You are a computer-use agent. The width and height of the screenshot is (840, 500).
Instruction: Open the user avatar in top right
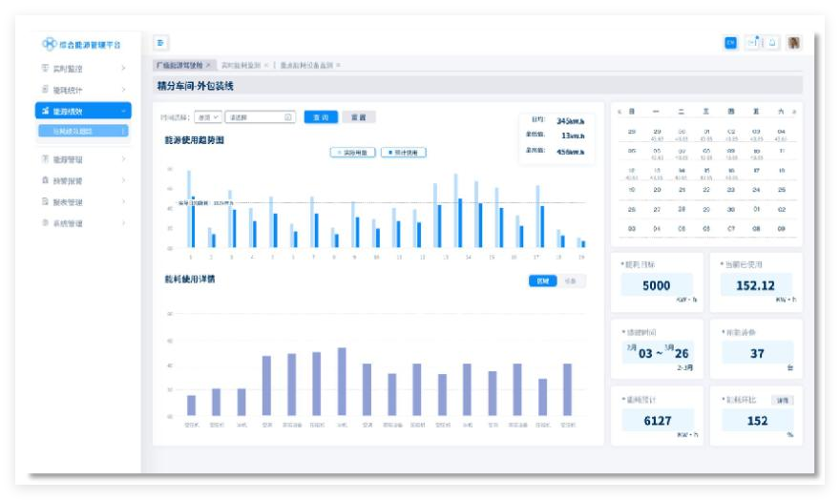[794, 43]
